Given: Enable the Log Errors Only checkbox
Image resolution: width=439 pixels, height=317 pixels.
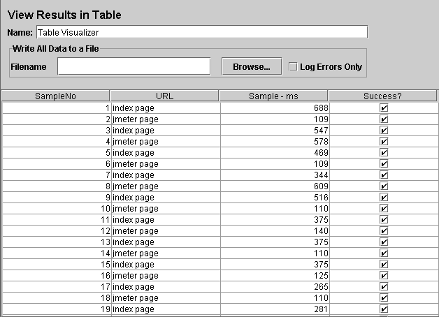Looking at the screenshot, I should pyautogui.click(x=293, y=67).
